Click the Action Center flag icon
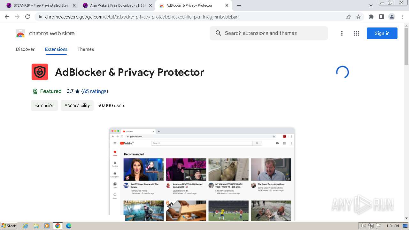 (379, 226)
